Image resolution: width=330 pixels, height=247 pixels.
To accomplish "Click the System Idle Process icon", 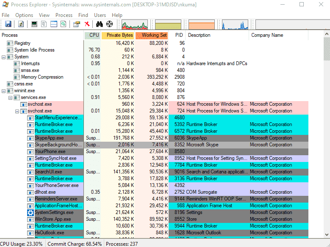I will click(10, 50).
